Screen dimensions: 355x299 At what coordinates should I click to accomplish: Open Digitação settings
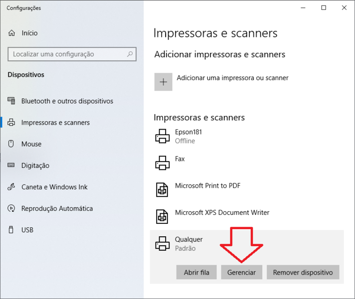[x=35, y=165]
